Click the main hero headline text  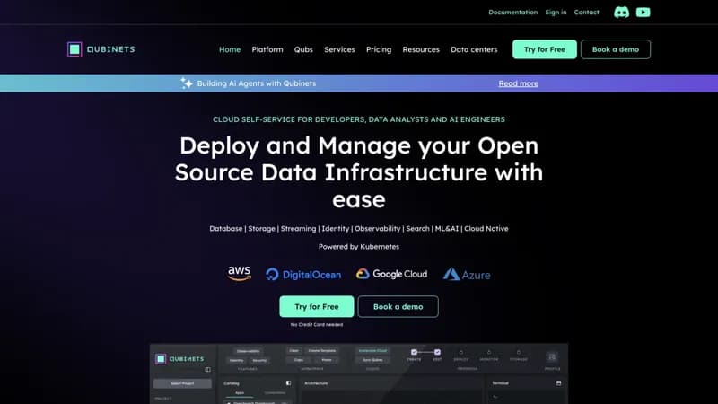coord(358,172)
